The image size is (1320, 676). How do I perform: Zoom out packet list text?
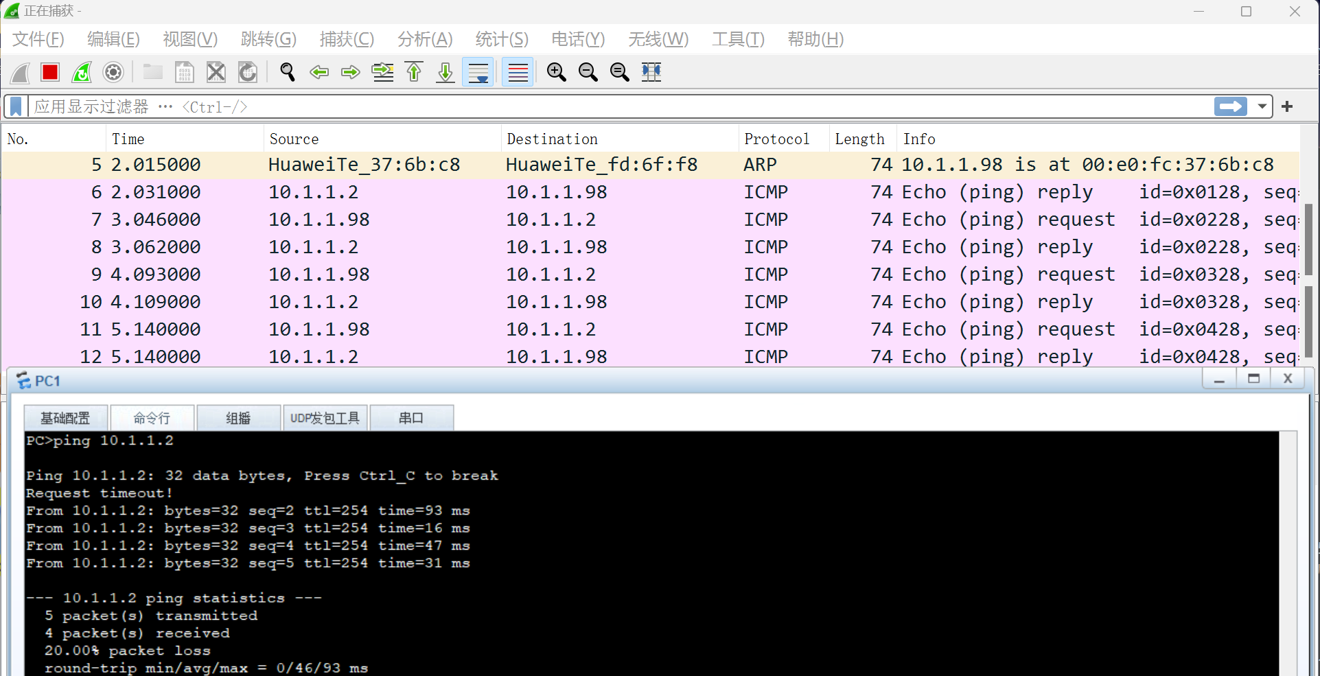588,72
